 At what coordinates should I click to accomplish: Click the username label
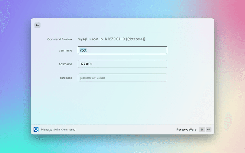[x=65, y=50]
